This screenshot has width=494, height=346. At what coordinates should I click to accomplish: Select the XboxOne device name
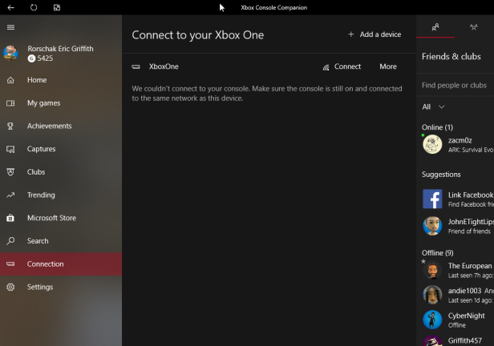(x=164, y=66)
